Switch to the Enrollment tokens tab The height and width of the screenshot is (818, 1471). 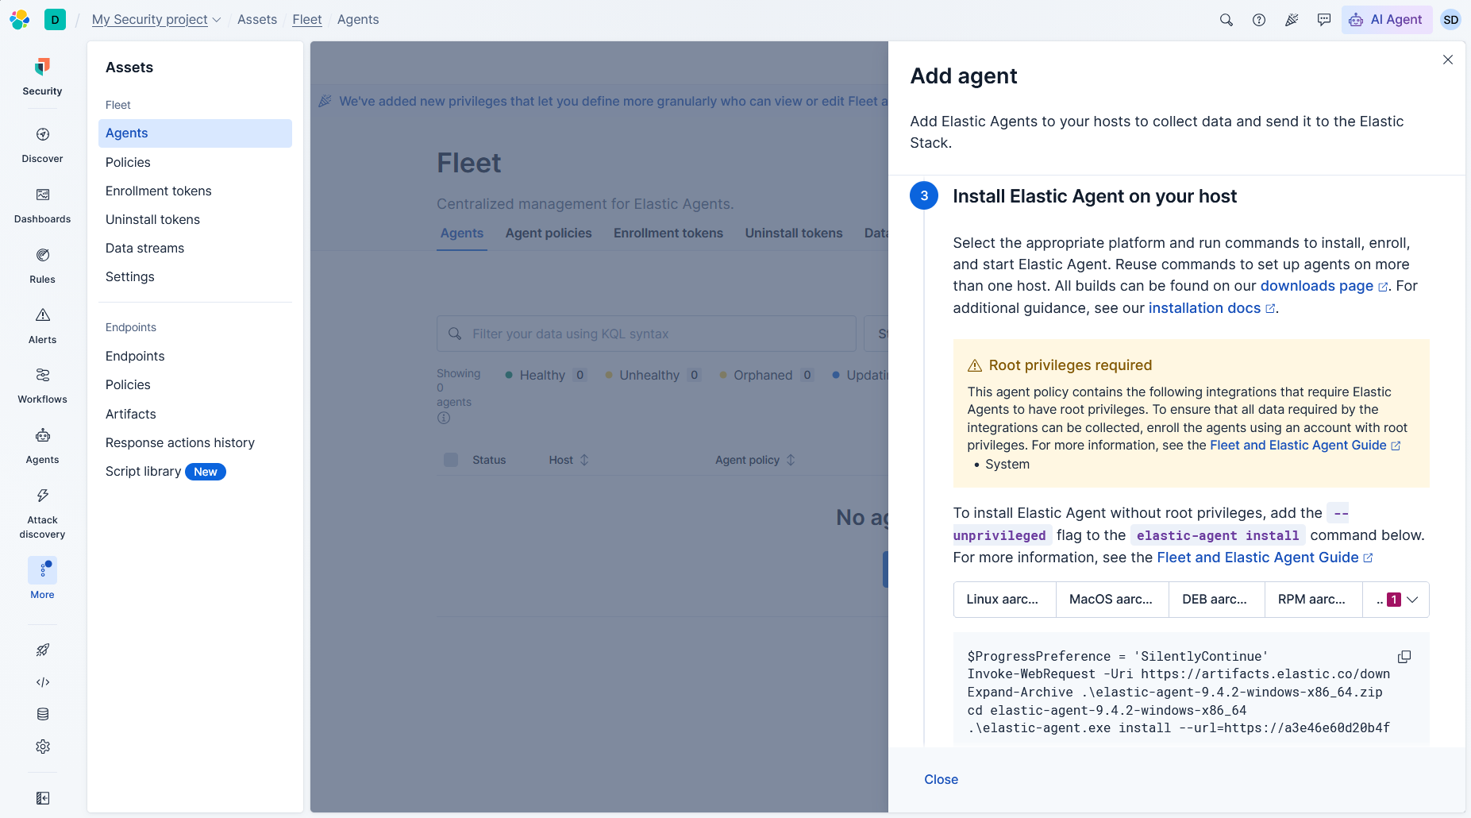[x=668, y=233]
